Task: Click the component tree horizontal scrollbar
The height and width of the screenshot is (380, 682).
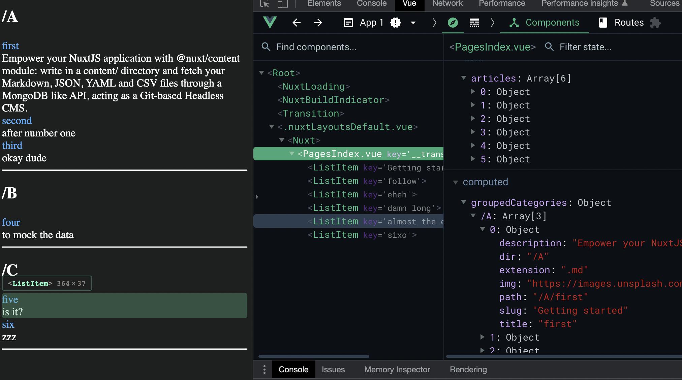Action: click(314, 356)
